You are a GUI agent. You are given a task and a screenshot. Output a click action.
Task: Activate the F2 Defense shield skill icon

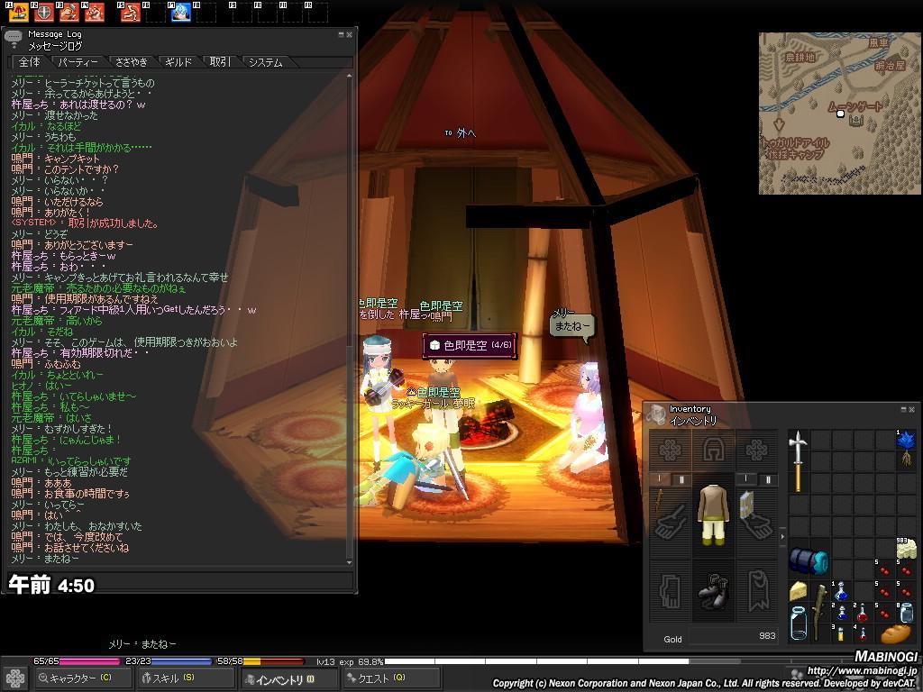(x=44, y=12)
